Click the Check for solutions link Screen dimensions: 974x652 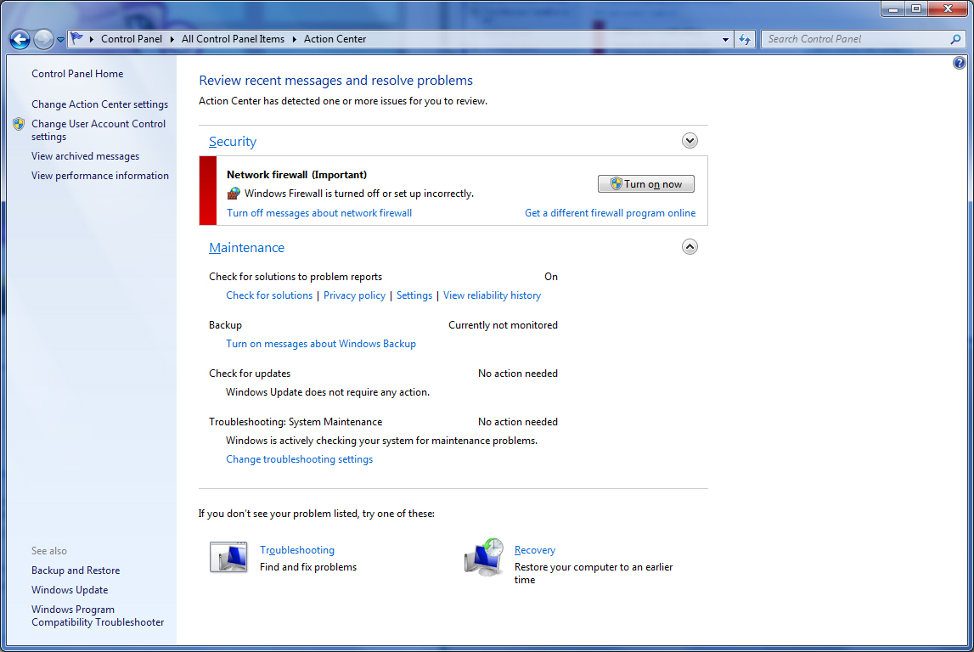point(269,295)
